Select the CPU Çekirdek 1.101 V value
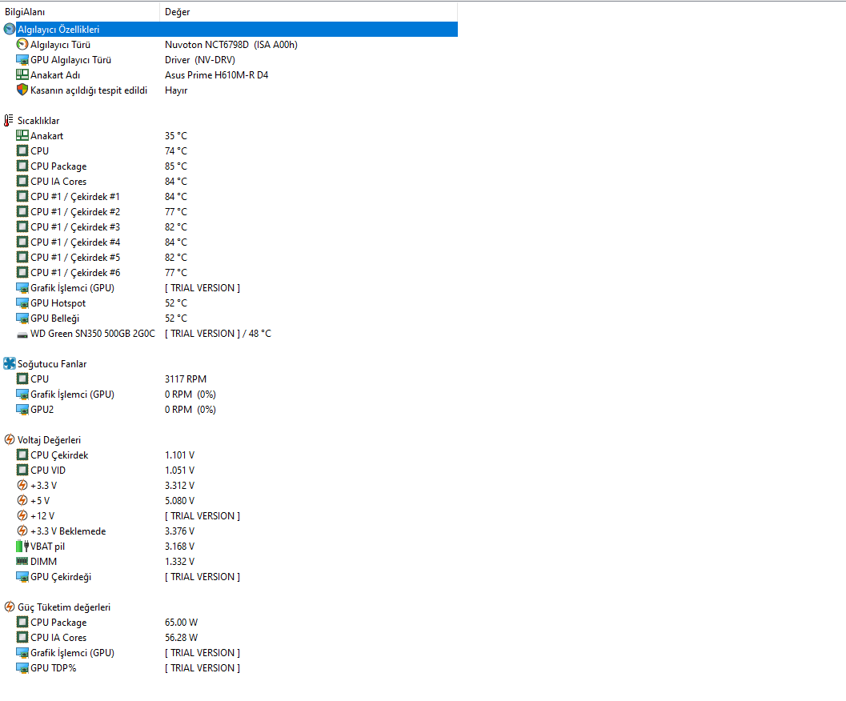This screenshot has width=846, height=701. (179, 455)
